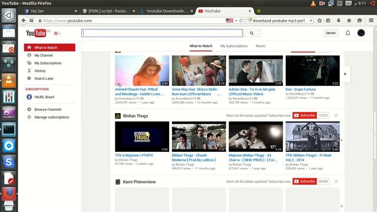Click the address bar URL
Image resolution: width=377 pixels, height=212 pixels.
(67, 21)
